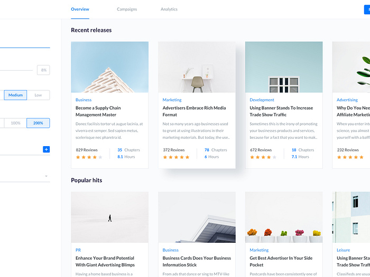Click '672 Reviews' text

[x=261, y=150]
